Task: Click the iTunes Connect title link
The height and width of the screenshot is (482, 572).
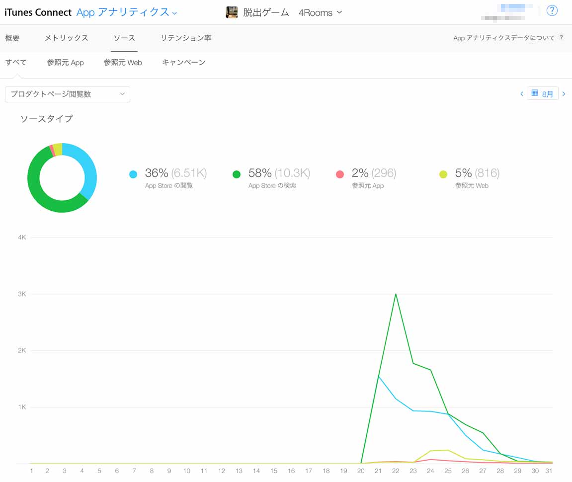Action: pyautogui.click(x=38, y=12)
